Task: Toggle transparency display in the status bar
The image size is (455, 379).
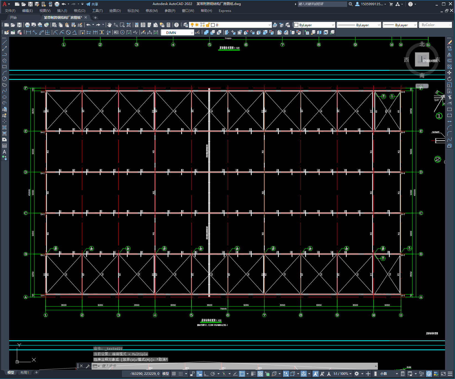Action: click(x=260, y=374)
